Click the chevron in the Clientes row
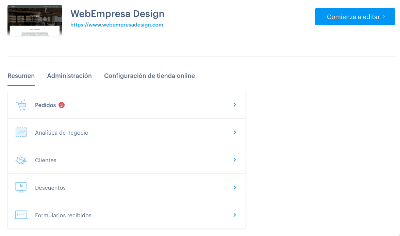The image size is (400, 236). (x=235, y=160)
